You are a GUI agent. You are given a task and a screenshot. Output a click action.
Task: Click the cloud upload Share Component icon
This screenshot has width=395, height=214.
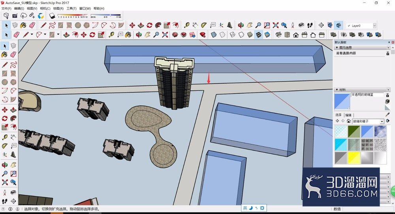[x=23, y=16]
